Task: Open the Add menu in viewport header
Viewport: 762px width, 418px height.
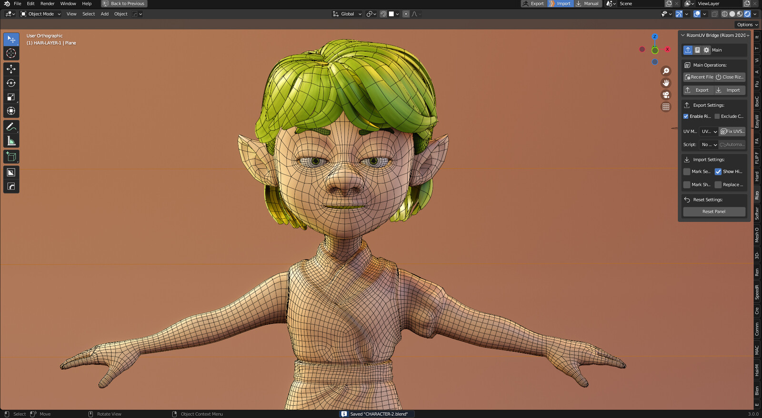Action: click(x=105, y=14)
